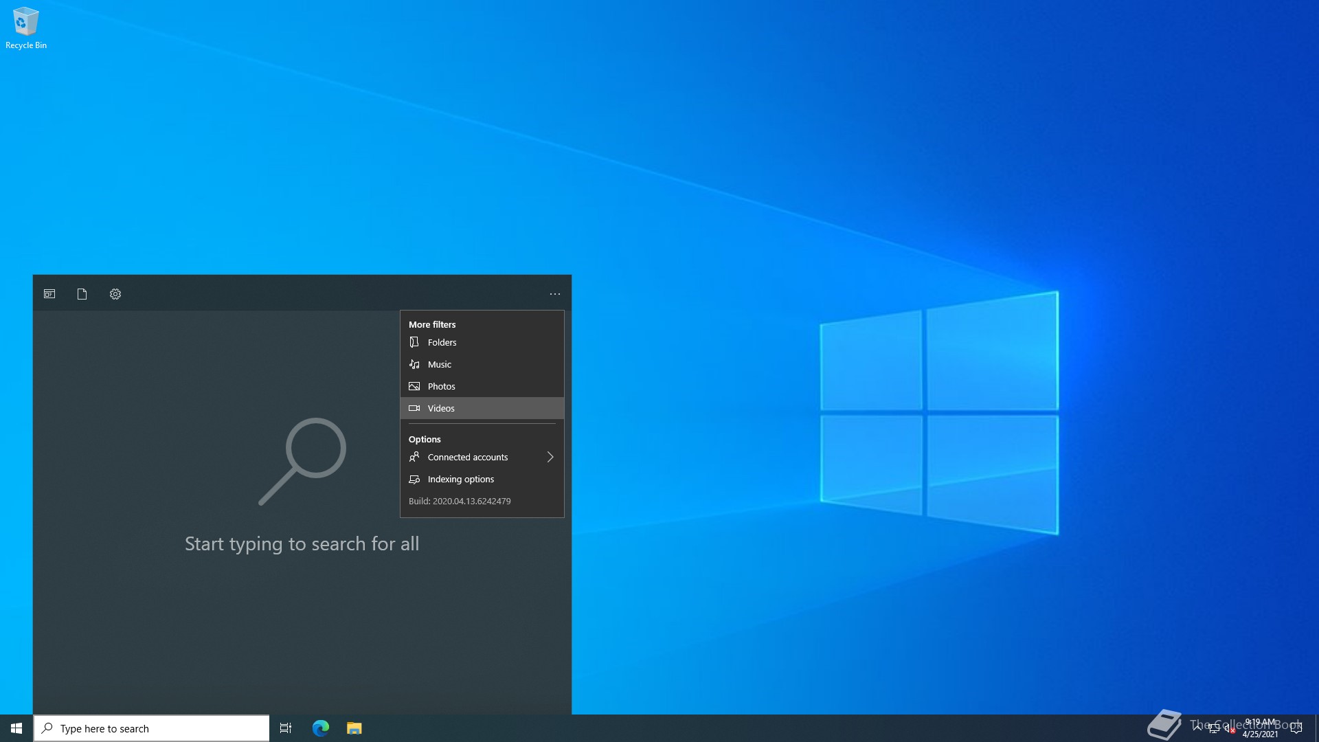Screen dimensions: 1319x742
Task: Click the Folders filter icon
Action: (414, 342)
